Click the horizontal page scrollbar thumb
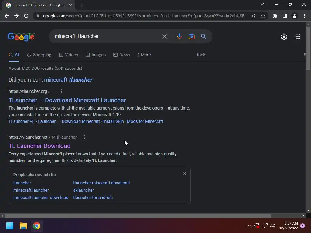Image resolution: width=311 pixels, height=233 pixels. (138, 216)
